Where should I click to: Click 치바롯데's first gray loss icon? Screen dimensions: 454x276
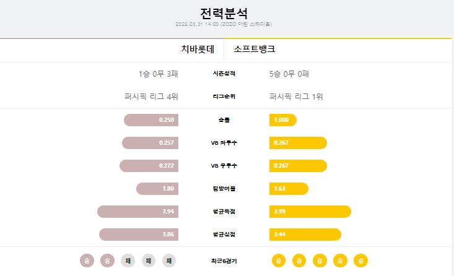pyautogui.click(x=128, y=261)
